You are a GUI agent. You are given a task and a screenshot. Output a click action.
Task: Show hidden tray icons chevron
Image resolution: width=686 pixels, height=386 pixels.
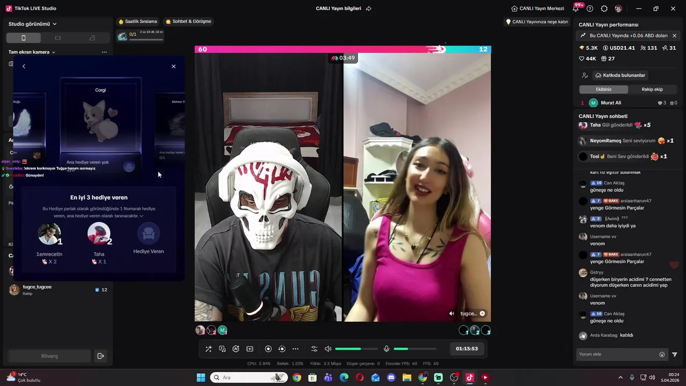[621, 377]
